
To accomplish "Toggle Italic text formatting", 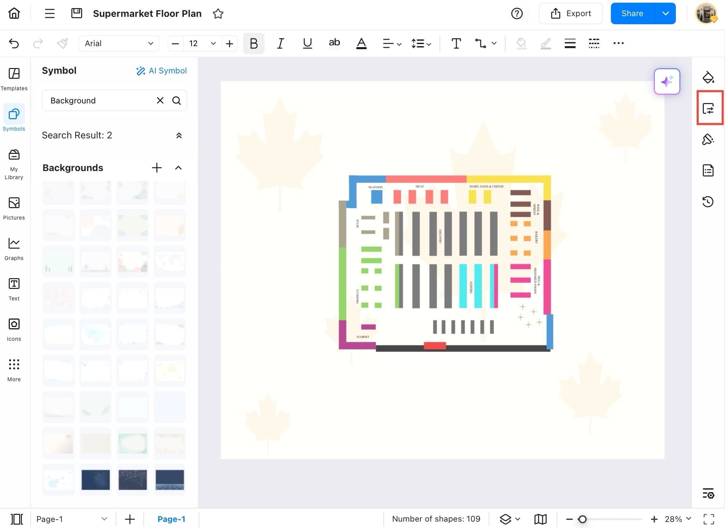I will pyautogui.click(x=280, y=43).
